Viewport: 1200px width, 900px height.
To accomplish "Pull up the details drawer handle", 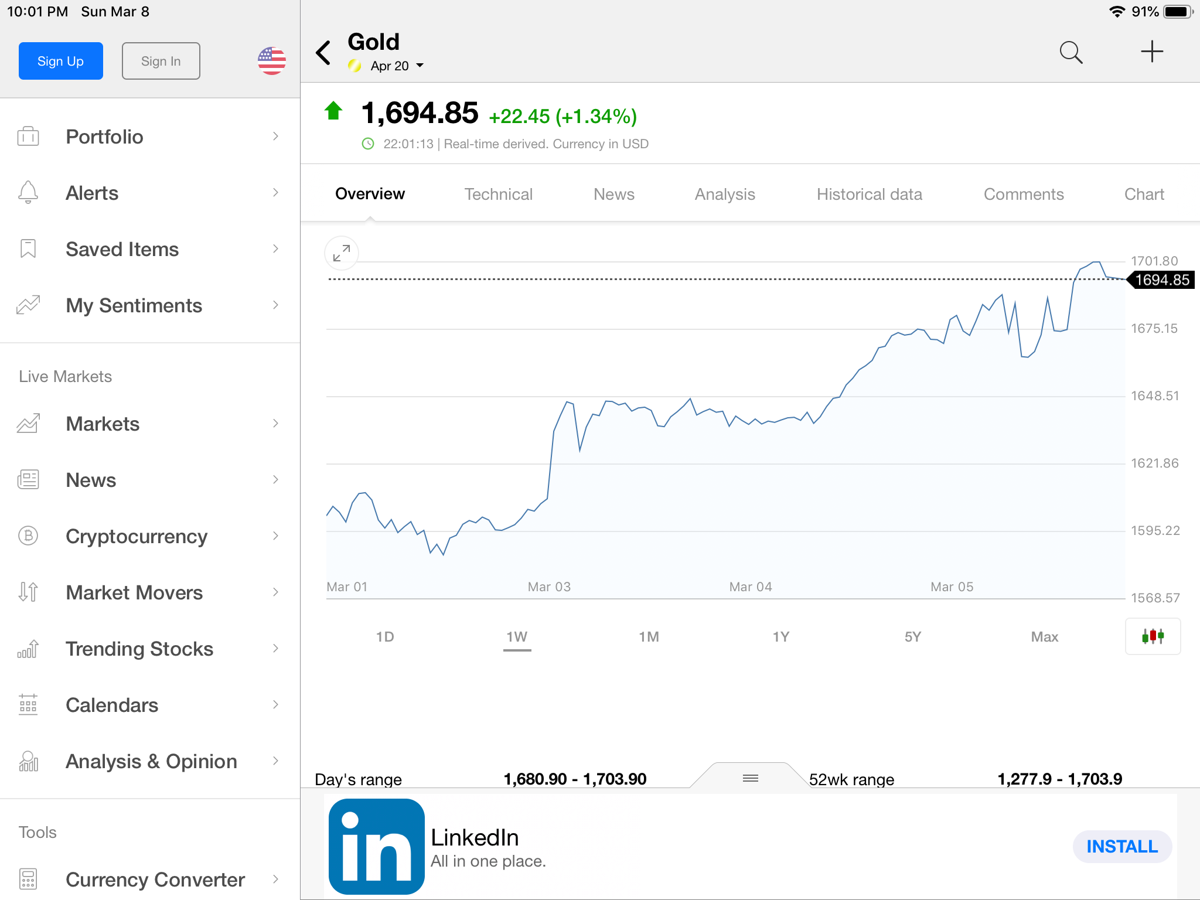I will 750,778.
